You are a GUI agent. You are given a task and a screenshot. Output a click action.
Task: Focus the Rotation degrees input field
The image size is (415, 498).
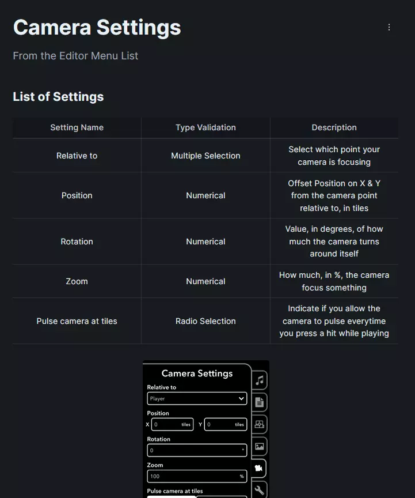coord(197,450)
